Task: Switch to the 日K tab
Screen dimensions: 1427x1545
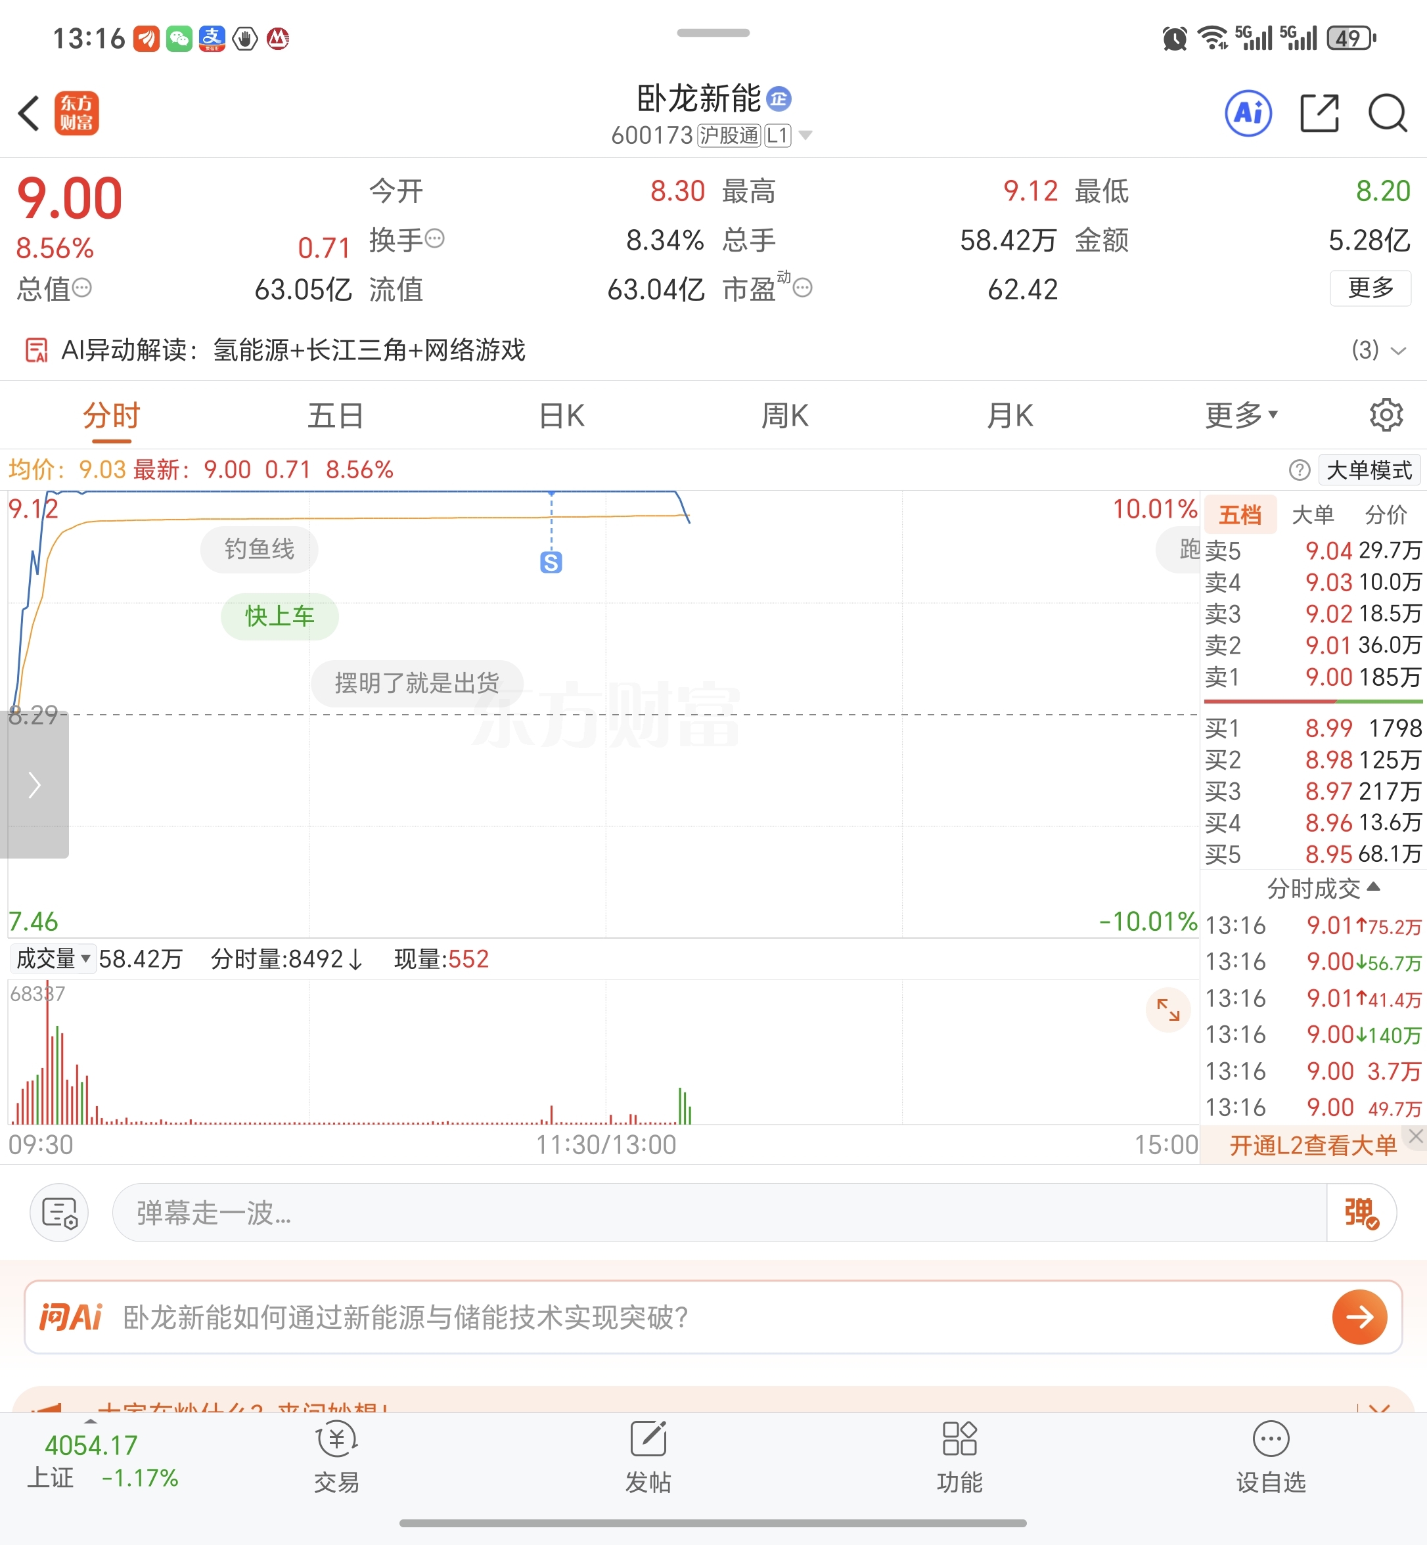Action: (x=561, y=415)
